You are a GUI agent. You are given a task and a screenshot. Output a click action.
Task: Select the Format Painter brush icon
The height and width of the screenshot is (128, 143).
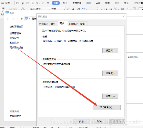[23, 9]
